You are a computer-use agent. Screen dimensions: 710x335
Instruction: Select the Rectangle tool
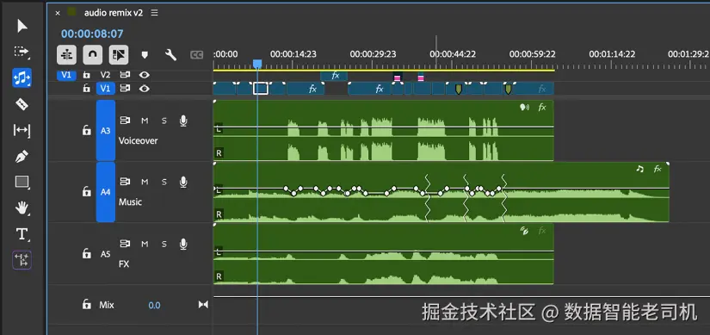click(22, 183)
